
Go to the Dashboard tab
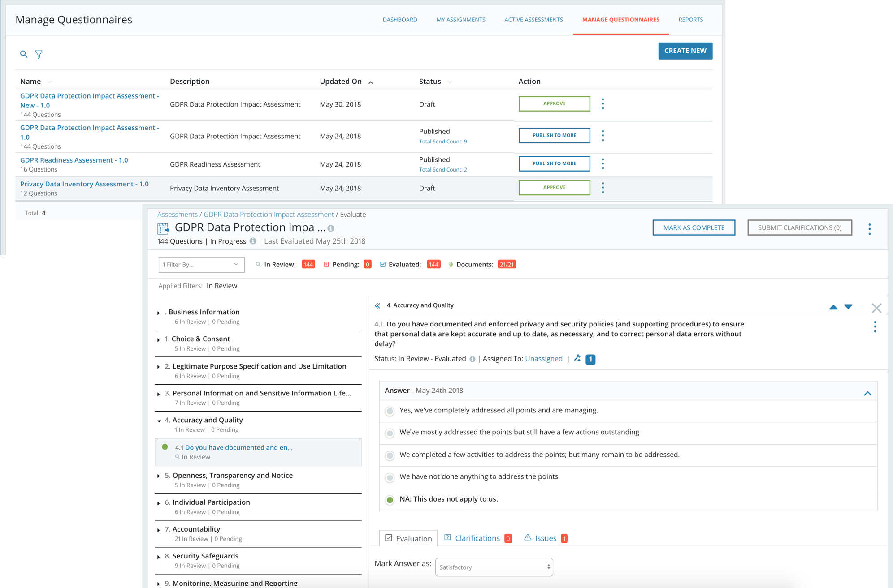click(400, 20)
